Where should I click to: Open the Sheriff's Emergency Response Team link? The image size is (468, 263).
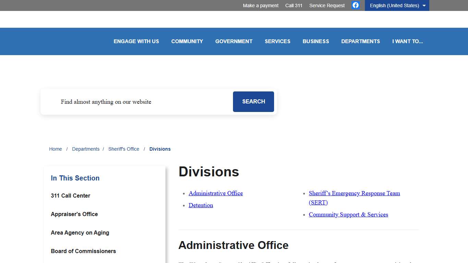coord(354,193)
